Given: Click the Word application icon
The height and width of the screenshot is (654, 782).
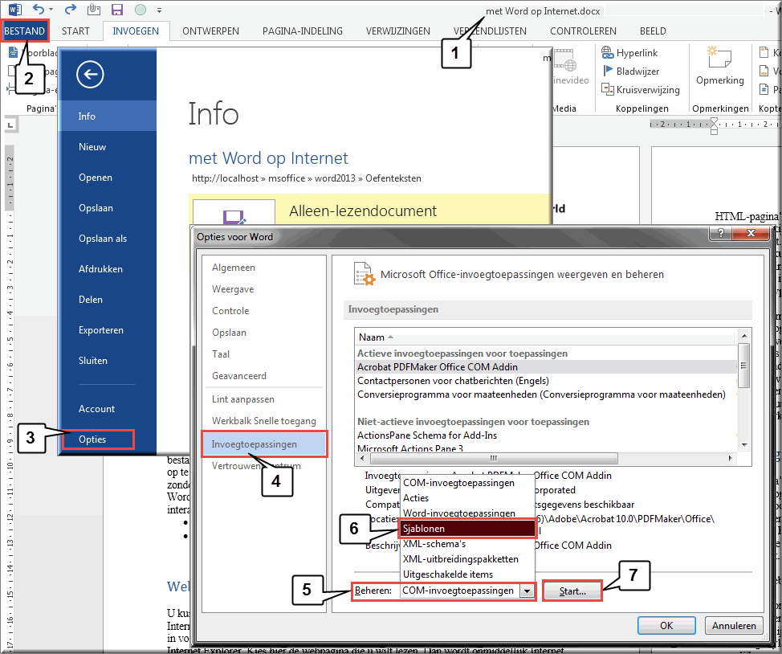Looking at the screenshot, I should (x=15, y=10).
